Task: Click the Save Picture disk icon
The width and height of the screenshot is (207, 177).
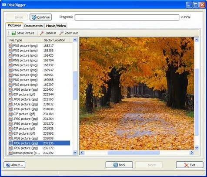Action: (x=13, y=33)
